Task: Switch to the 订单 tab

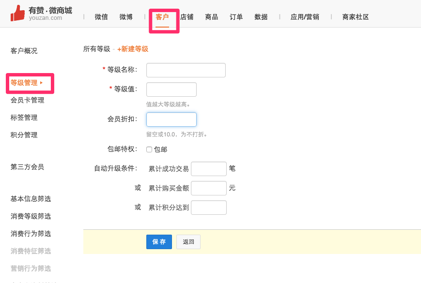Action: (236, 16)
